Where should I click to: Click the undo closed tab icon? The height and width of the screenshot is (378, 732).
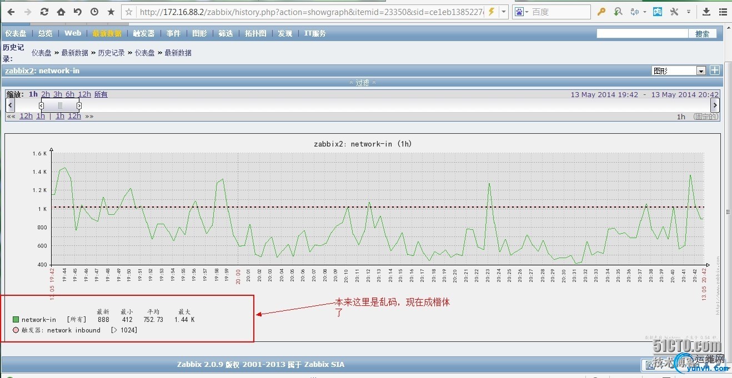point(78,12)
